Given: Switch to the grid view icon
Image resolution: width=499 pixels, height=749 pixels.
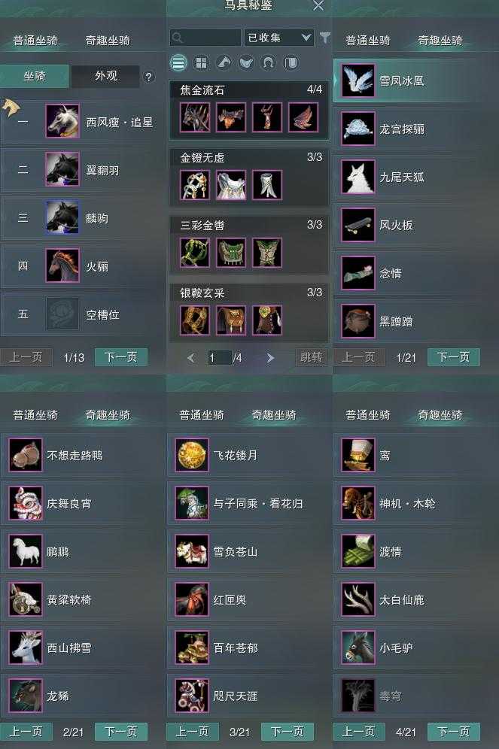Looking at the screenshot, I should (x=201, y=62).
